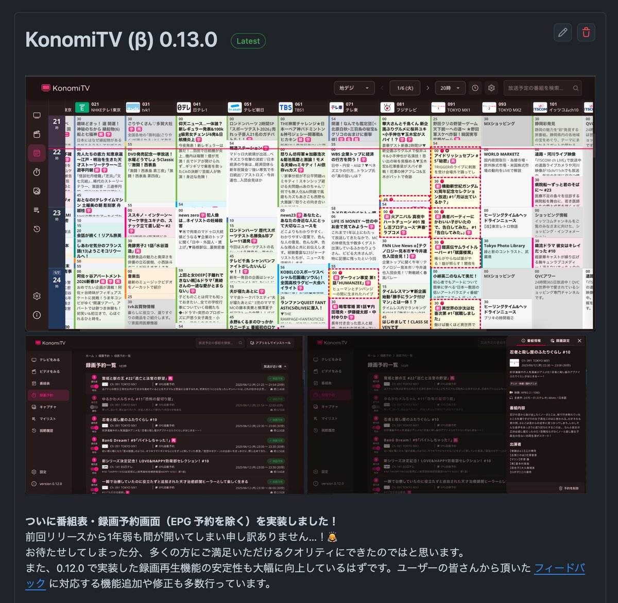
Task: Click the 21時 hour marker in guide
Action: (x=57, y=123)
